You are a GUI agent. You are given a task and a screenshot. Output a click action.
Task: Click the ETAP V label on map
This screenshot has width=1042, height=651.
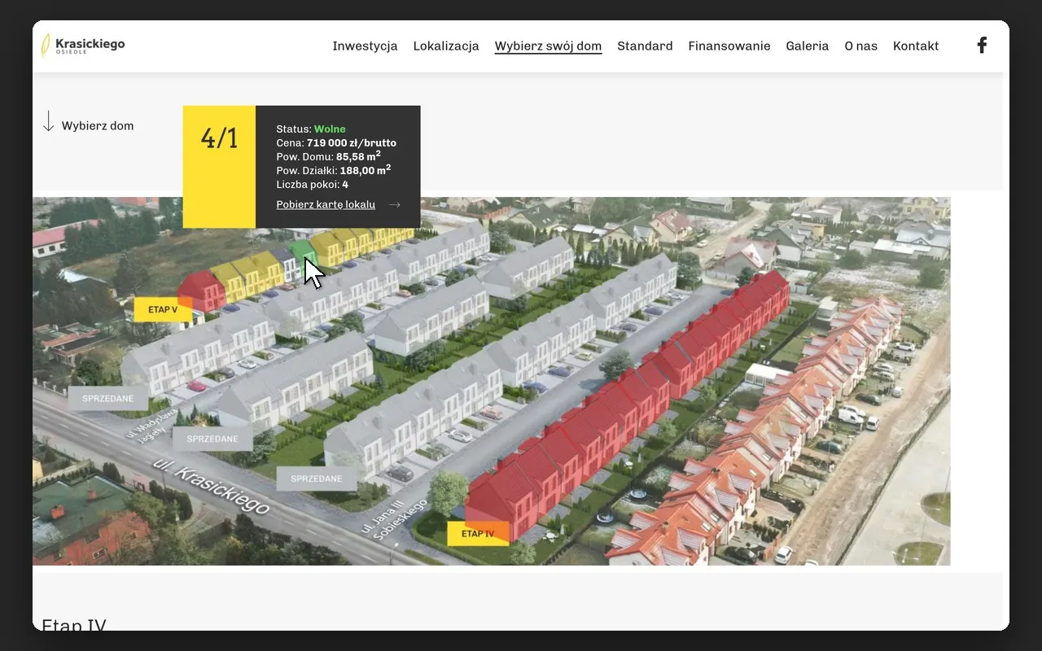pyautogui.click(x=163, y=309)
